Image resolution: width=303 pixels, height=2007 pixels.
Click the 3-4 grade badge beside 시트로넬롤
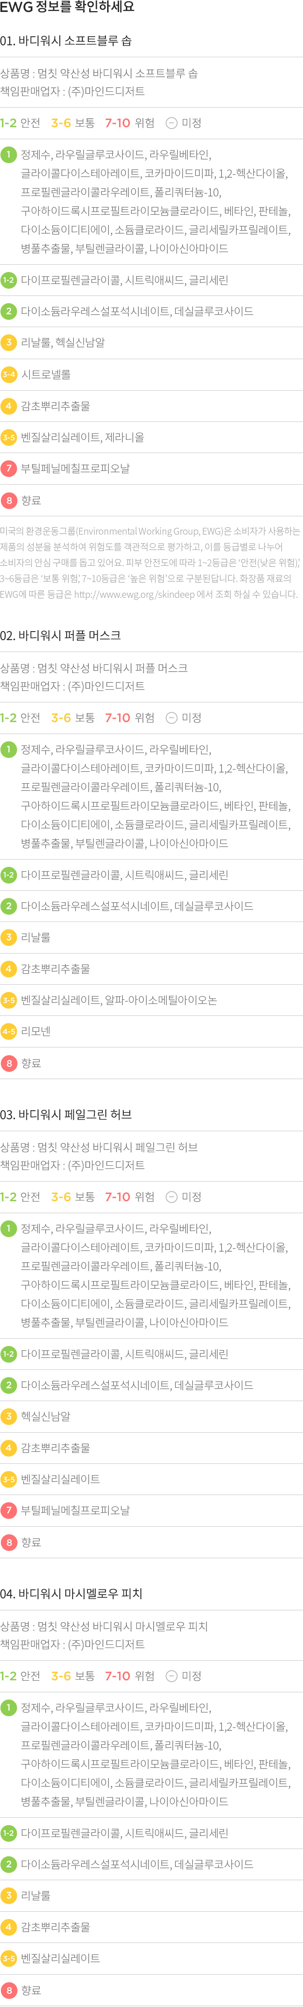tap(9, 374)
